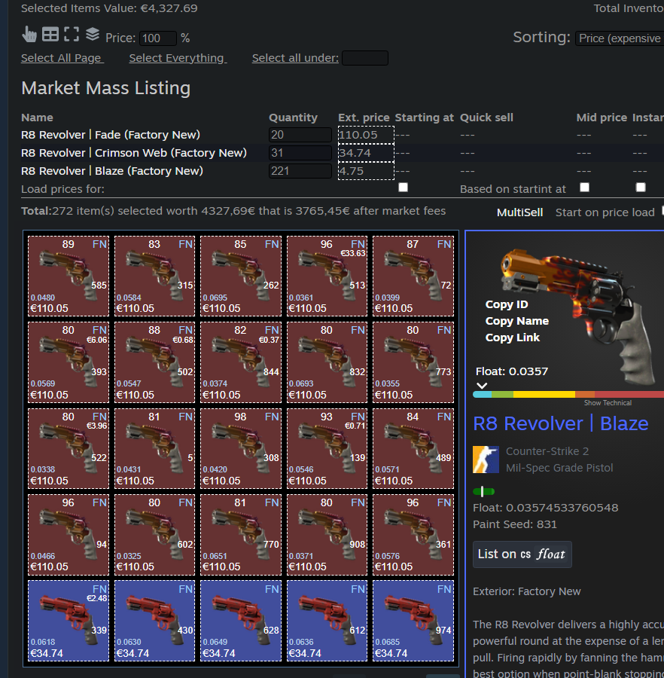Image resolution: width=664 pixels, height=678 pixels.
Task: Select the Fade item with float 0.0547
Action: (x=154, y=362)
